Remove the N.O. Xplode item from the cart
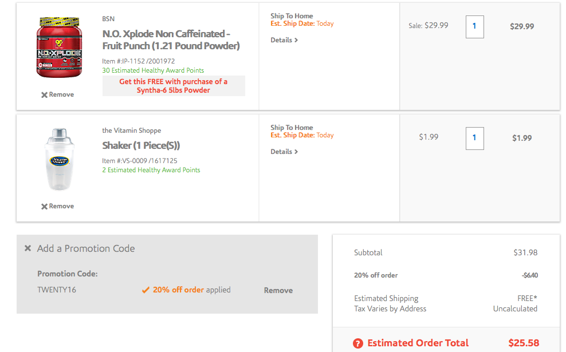 point(57,94)
